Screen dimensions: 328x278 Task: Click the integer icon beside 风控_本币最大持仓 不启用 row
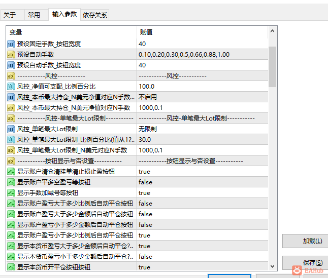point(11,97)
